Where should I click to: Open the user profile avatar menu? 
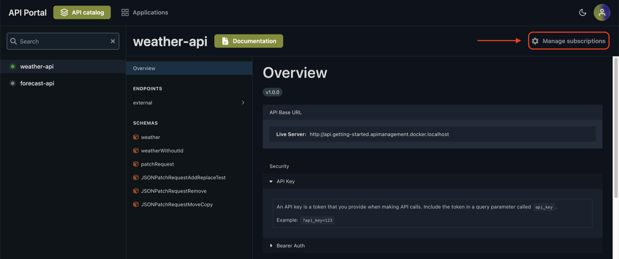coord(602,13)
